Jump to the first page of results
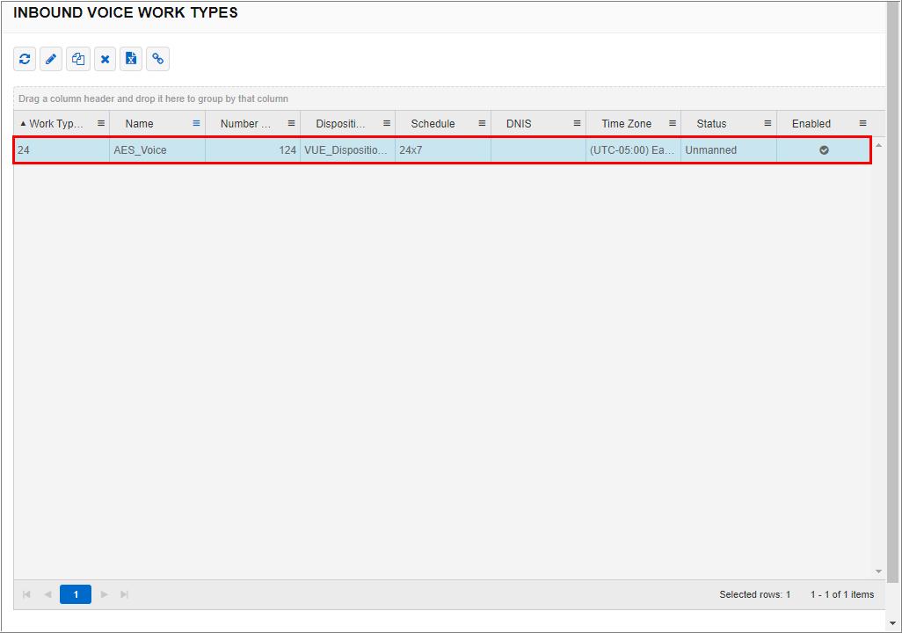902x633 pixels. point(25,594)
